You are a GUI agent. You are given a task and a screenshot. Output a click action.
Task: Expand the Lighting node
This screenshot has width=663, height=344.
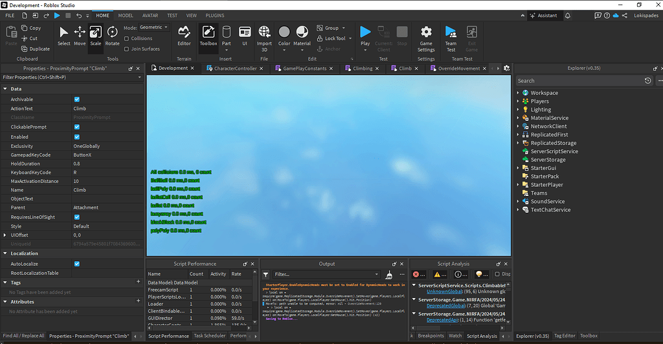pyautogui.click(x=518, y=109)
